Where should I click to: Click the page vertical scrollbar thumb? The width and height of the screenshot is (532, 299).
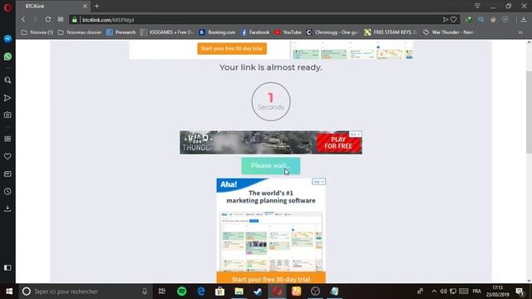pos(529,112)
